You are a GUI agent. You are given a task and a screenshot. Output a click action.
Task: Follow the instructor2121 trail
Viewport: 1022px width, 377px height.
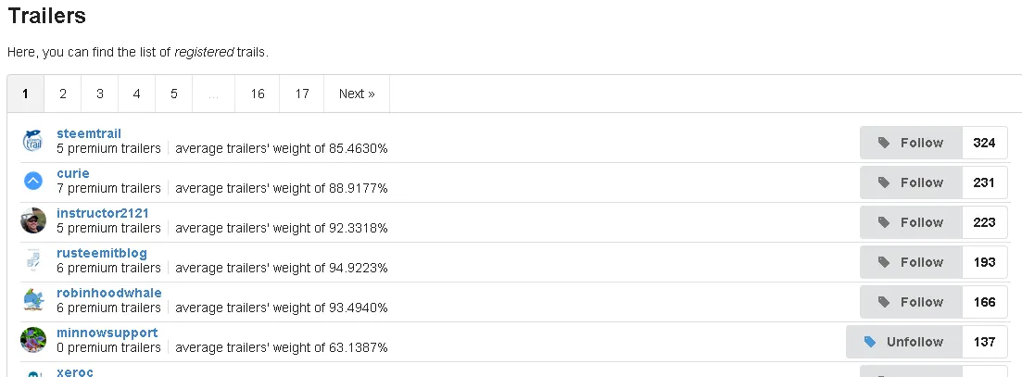[x=911, y=222]
